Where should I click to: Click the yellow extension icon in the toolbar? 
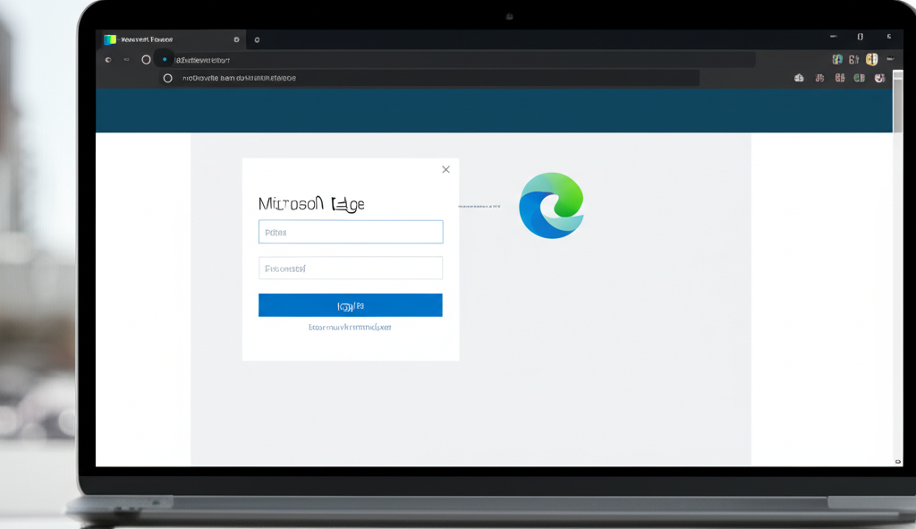pyautogui.click(x=871, y=60)
